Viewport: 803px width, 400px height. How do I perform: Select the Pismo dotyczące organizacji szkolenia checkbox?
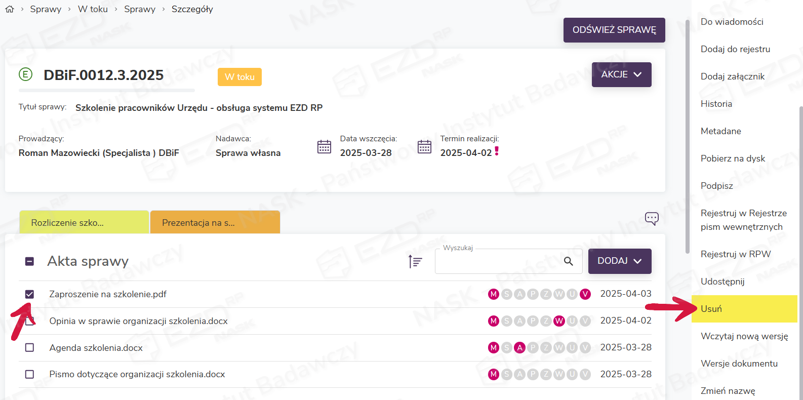click(30, 375)
